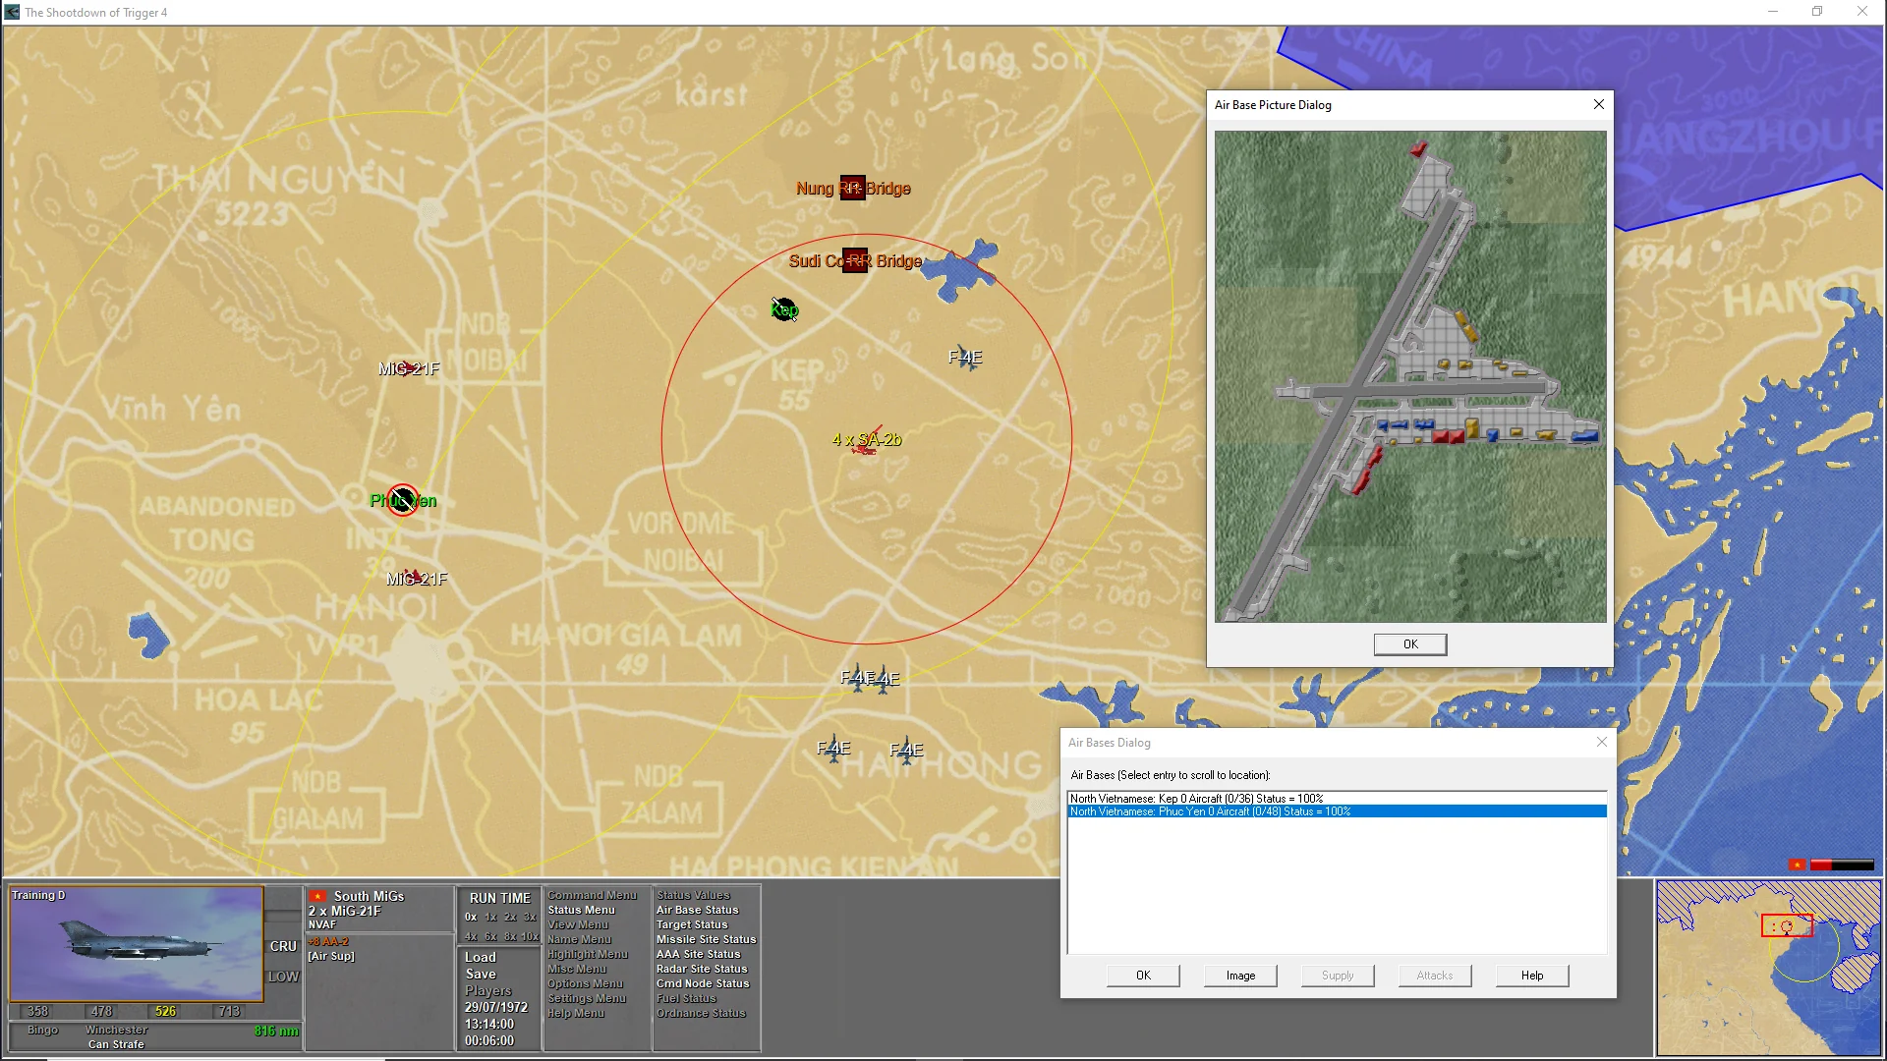
Task: Set run time speed to 2x
Action: pos(510,917)
